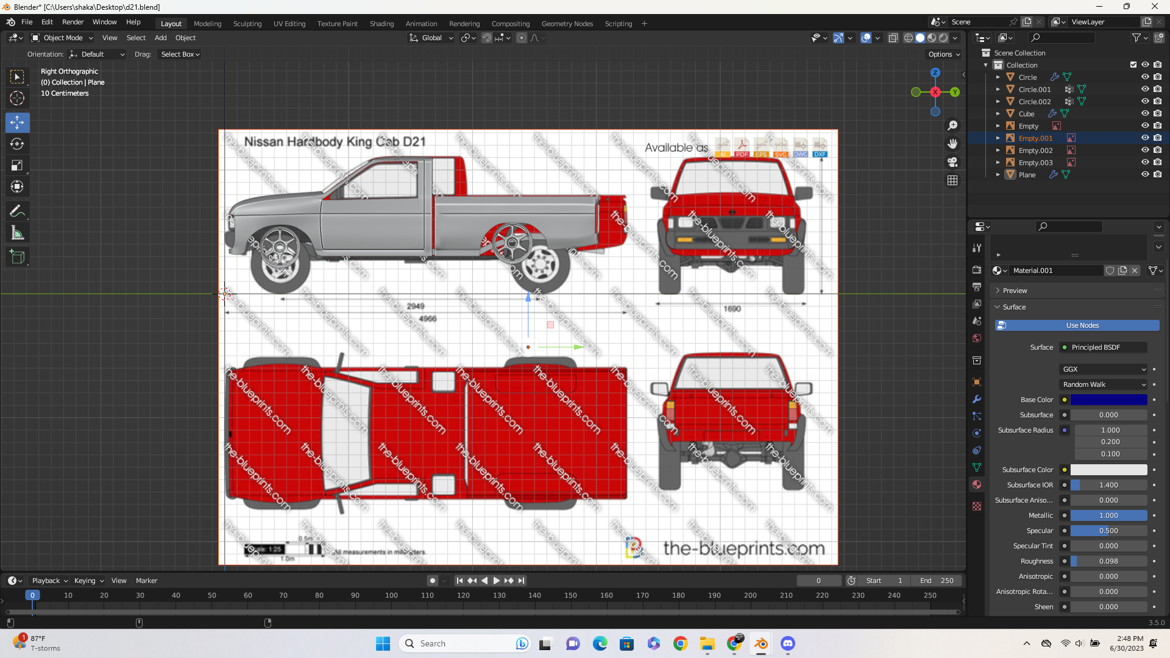Switch to the Shading workspace tab
The image size is (1170, 658).
pyautogui.click(x=381, y=24)
